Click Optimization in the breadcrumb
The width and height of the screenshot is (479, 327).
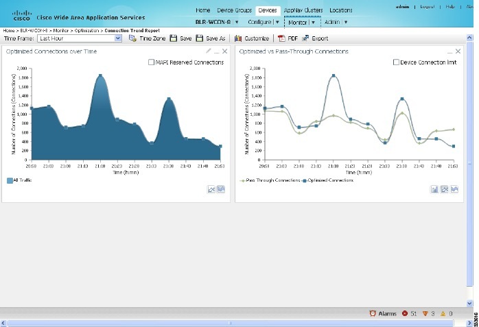click(x=86, y=30)
